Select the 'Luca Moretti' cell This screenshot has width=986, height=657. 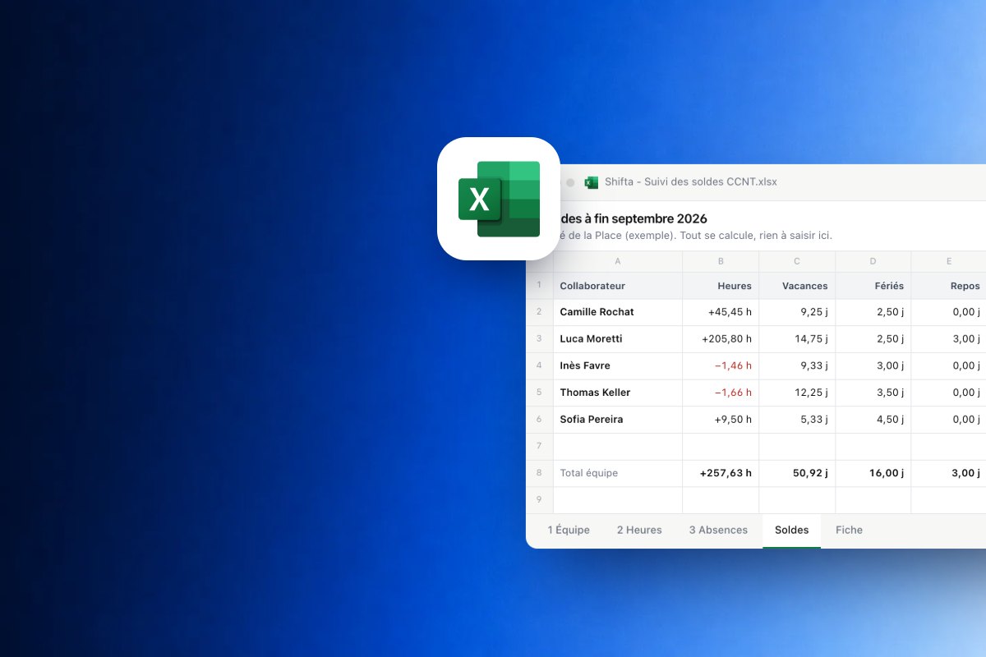click(618, 338)
